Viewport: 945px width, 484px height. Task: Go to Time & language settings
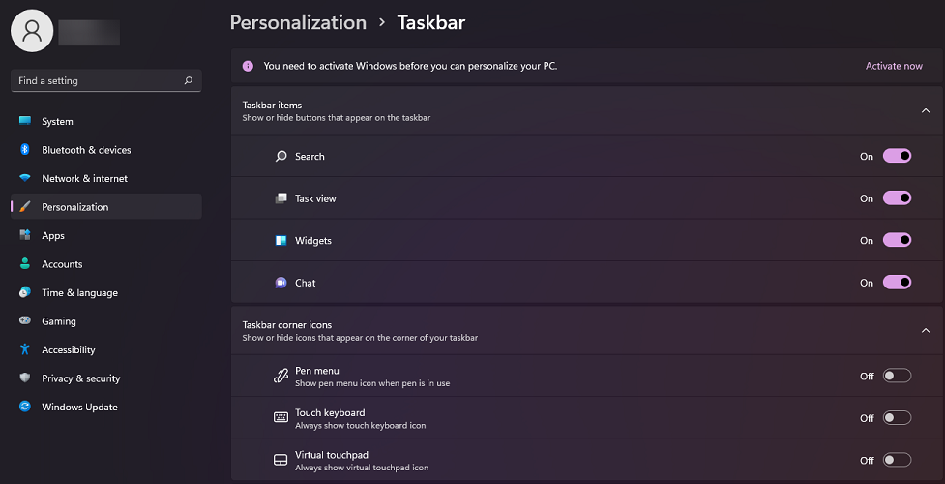click(79, 292)
